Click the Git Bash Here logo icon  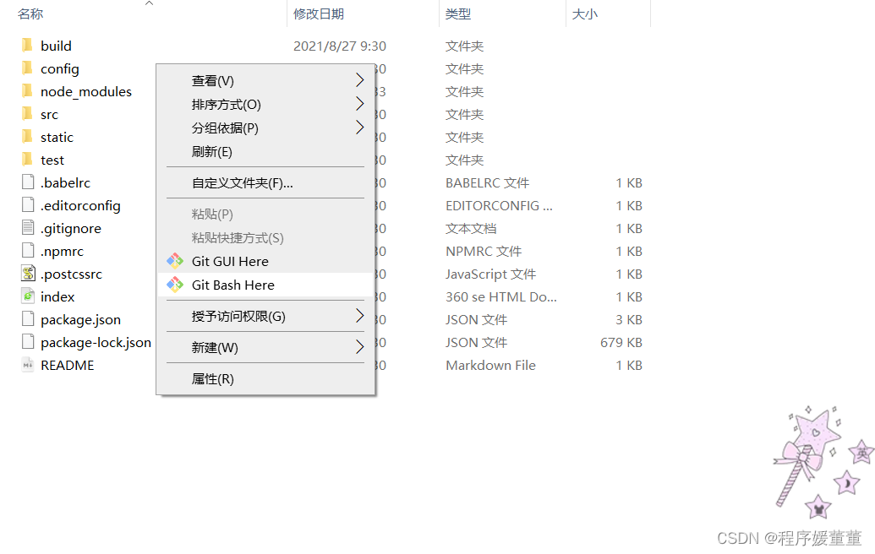(175, 285)
